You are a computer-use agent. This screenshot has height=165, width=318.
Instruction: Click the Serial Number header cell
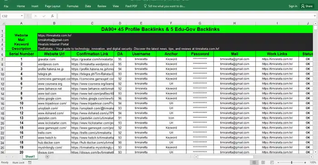coord(21,54)
